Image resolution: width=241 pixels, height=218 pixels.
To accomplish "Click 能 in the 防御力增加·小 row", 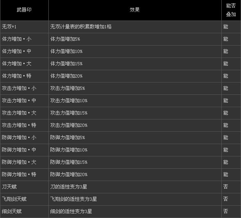I will click(x=225, y=138).
